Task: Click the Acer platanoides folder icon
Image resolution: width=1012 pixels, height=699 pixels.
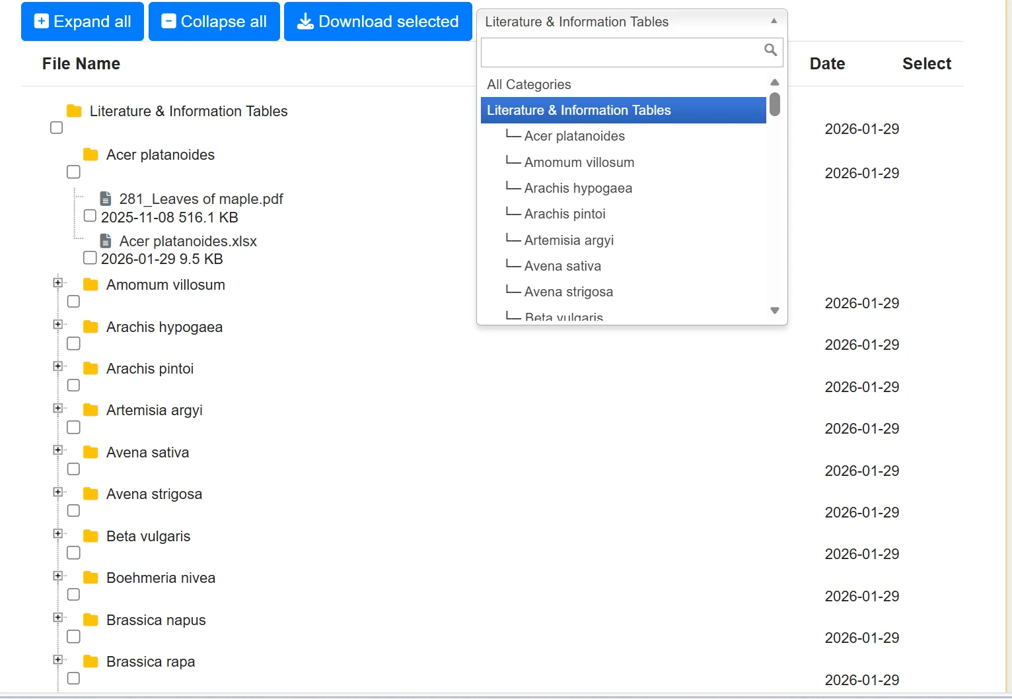Action: pos(90,154)
